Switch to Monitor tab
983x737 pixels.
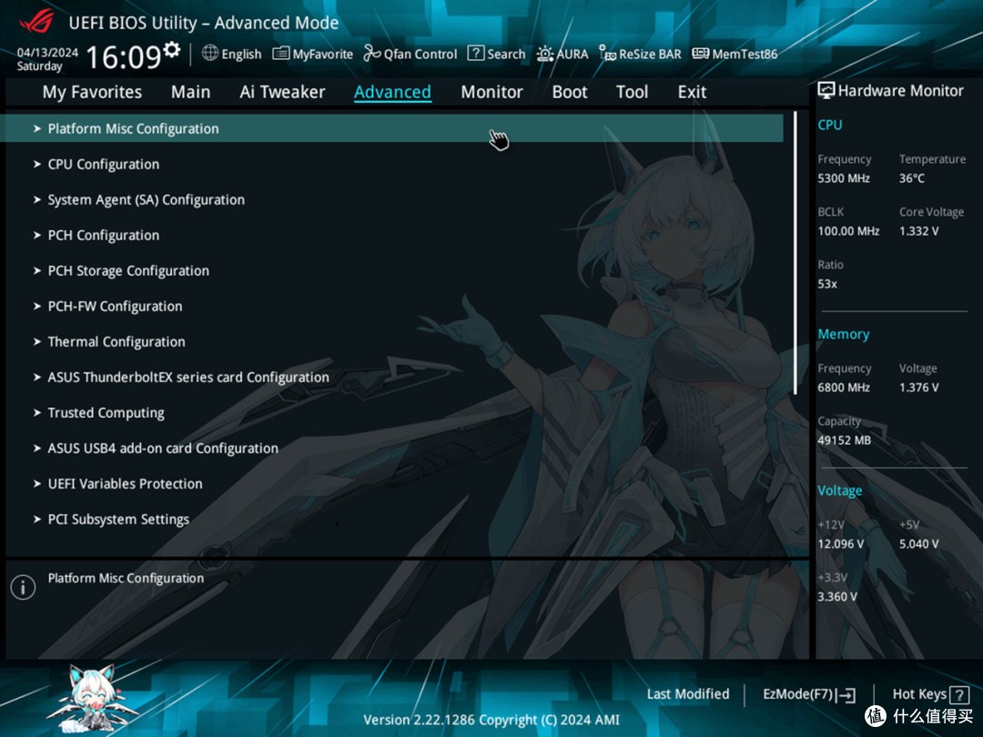coord(491,92)
